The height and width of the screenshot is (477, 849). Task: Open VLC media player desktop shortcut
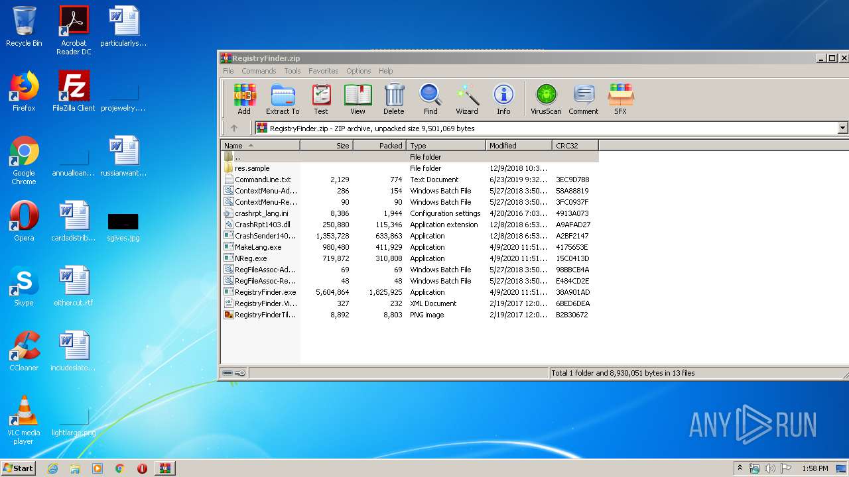click(24, 420)
